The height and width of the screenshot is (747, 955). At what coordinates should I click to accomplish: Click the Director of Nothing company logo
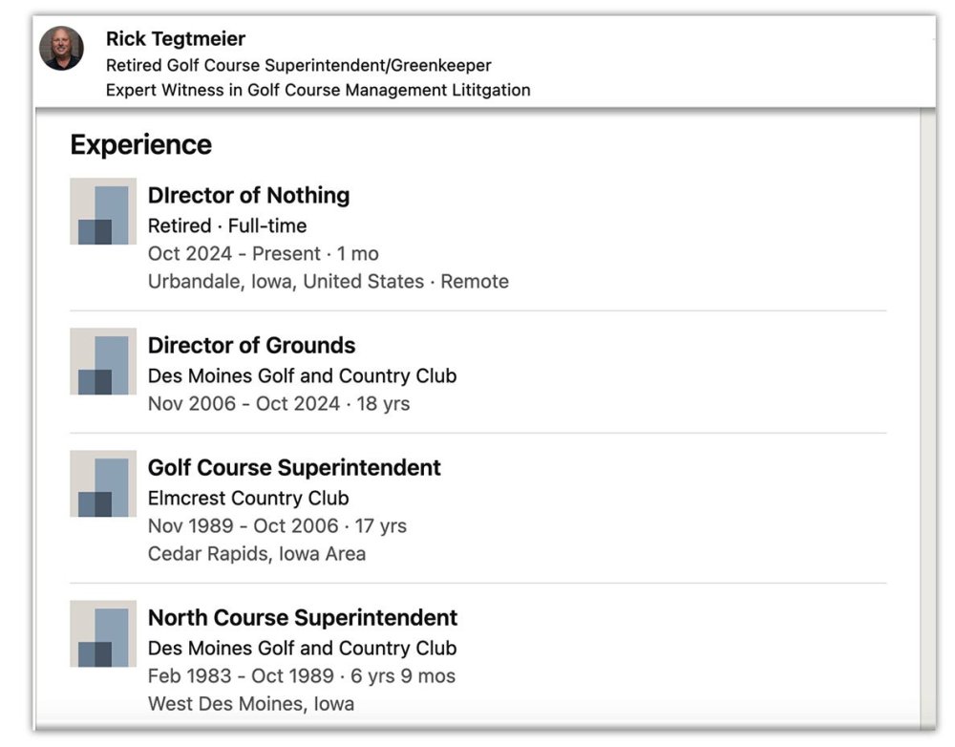tap(103, 211)
